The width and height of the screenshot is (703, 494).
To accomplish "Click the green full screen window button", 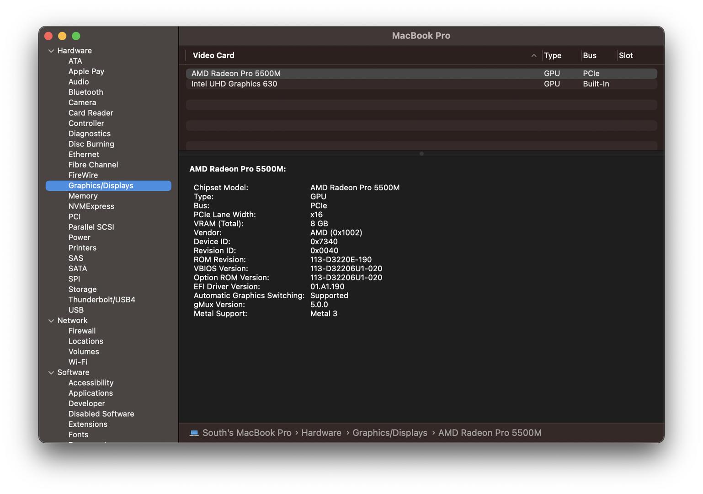I will pyautogui.click(x=76, y=36).
